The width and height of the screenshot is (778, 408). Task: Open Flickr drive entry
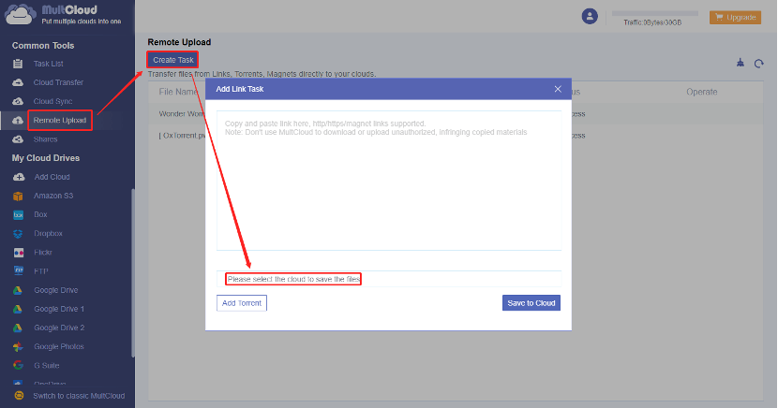pos(43,252)
